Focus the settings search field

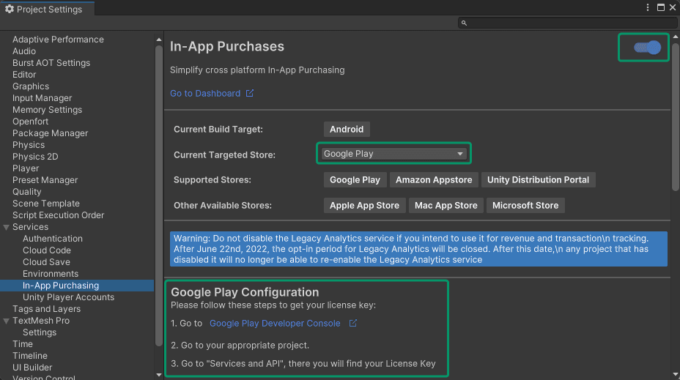pos(568,23)
